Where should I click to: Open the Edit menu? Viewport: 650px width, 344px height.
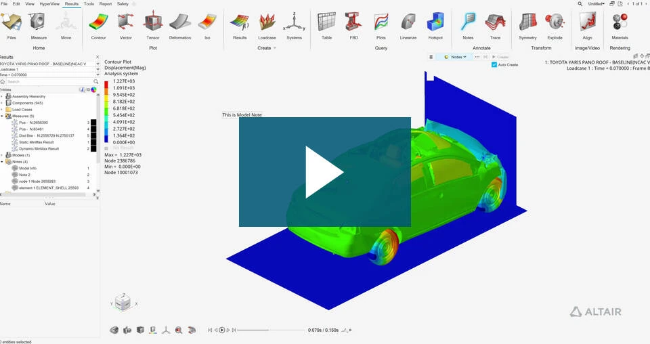coord(16,4)
